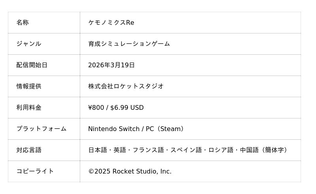Select the genre text 育成シミュレーションゲーム
This screenshot has height=194, width=316.
[129, 44]
